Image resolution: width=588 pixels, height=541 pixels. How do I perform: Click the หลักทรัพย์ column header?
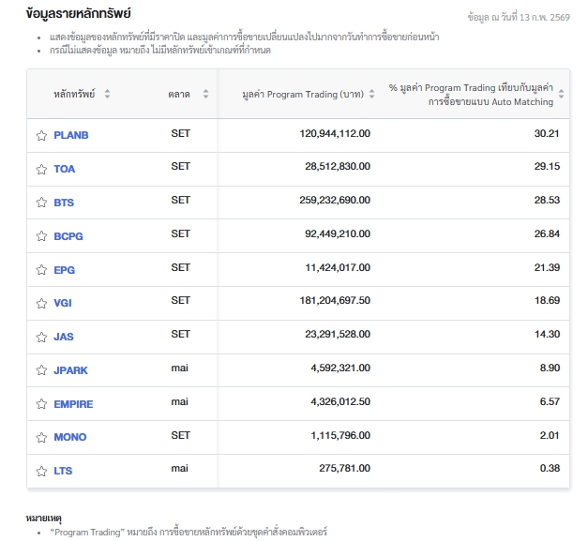(74, 94)
